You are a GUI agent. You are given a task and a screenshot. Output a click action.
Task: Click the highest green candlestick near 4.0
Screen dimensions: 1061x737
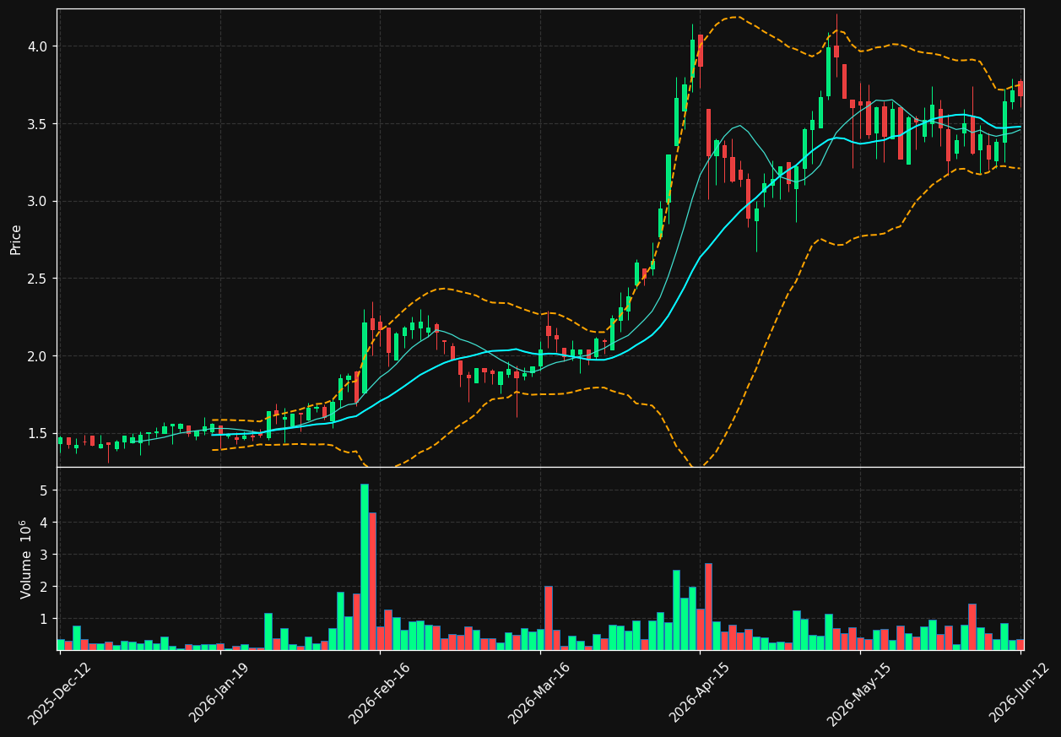click(692, 59)
